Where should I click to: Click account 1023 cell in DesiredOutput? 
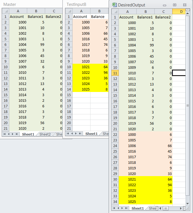click(x=127, y=190)
